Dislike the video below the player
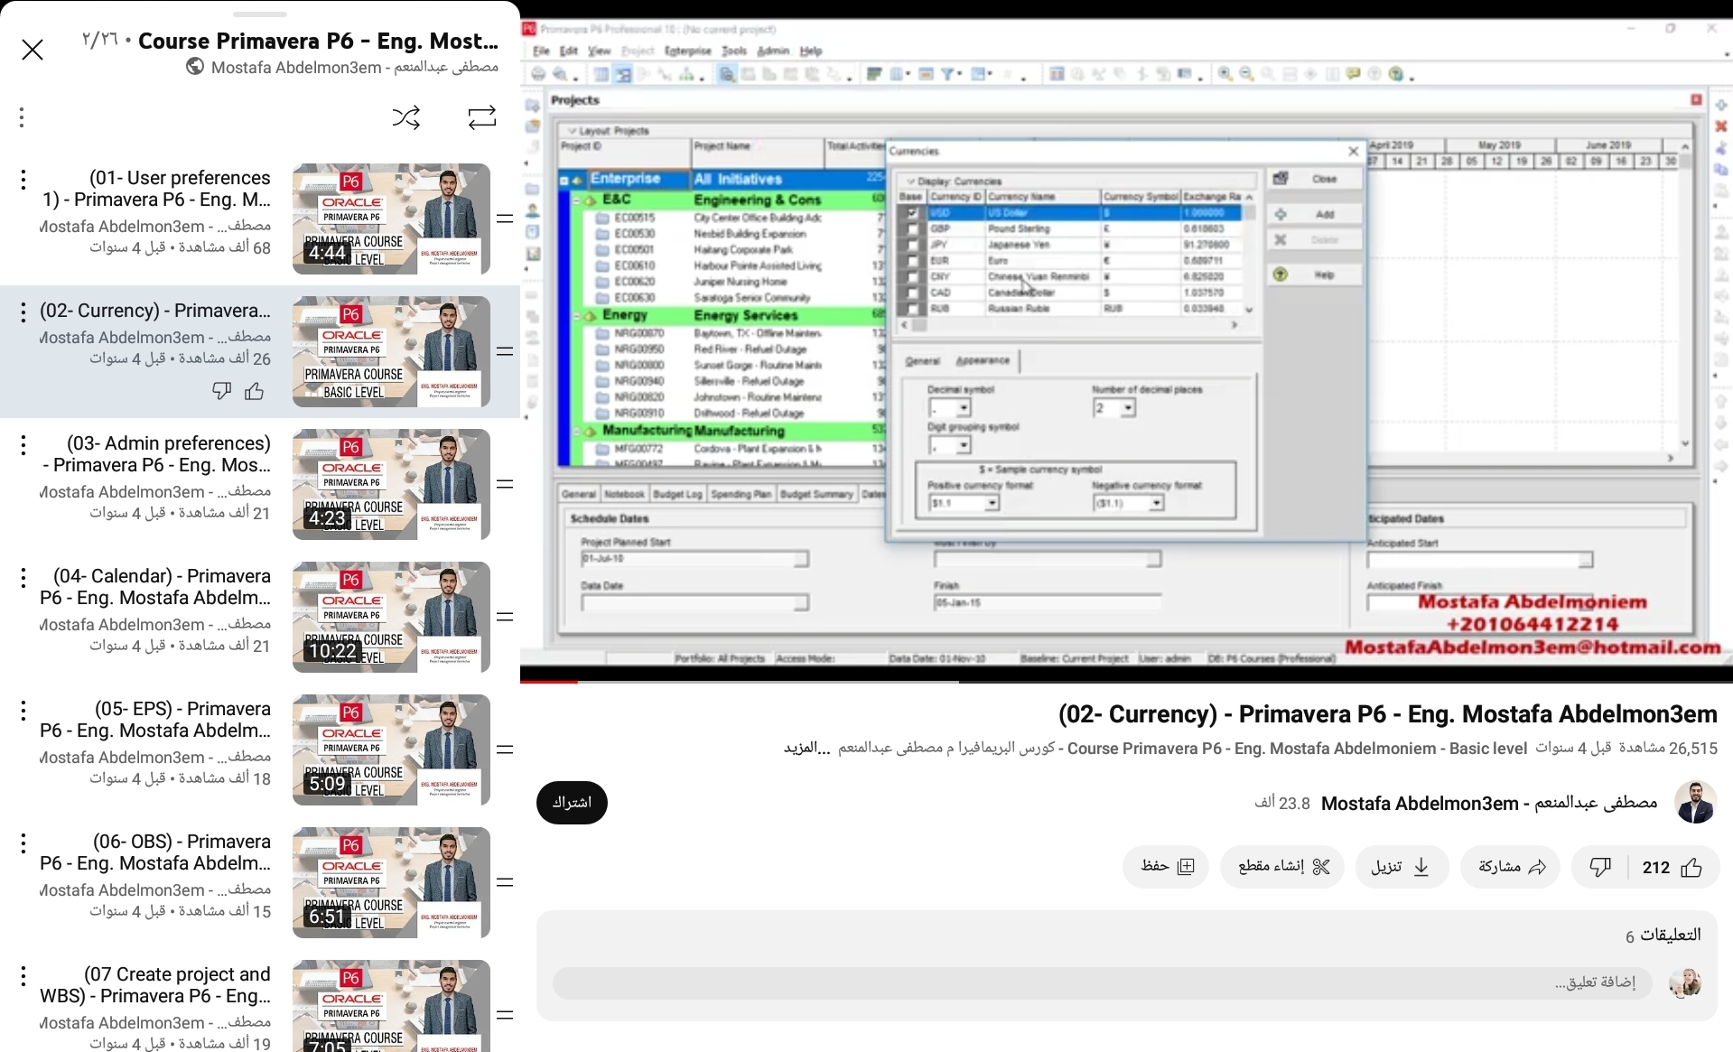This screenshot has height=1052, width=1733. [x=1599, y=868]
